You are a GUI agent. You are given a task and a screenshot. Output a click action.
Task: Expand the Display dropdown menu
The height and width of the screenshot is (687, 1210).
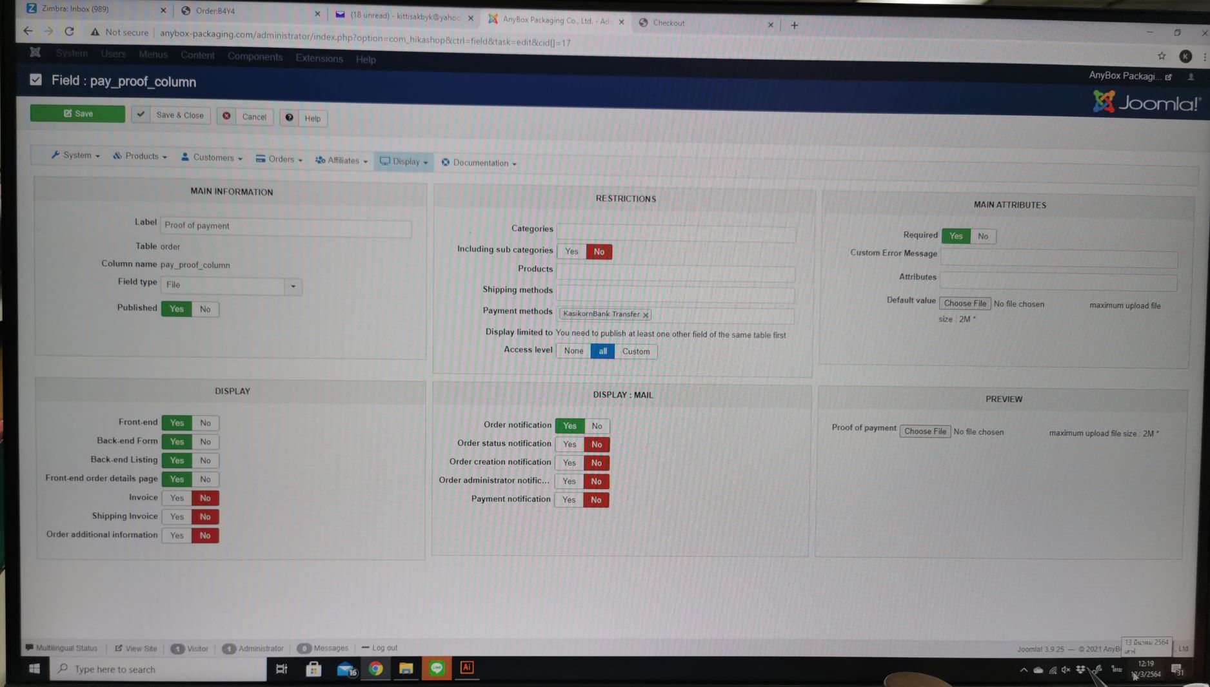pos(404,162)
